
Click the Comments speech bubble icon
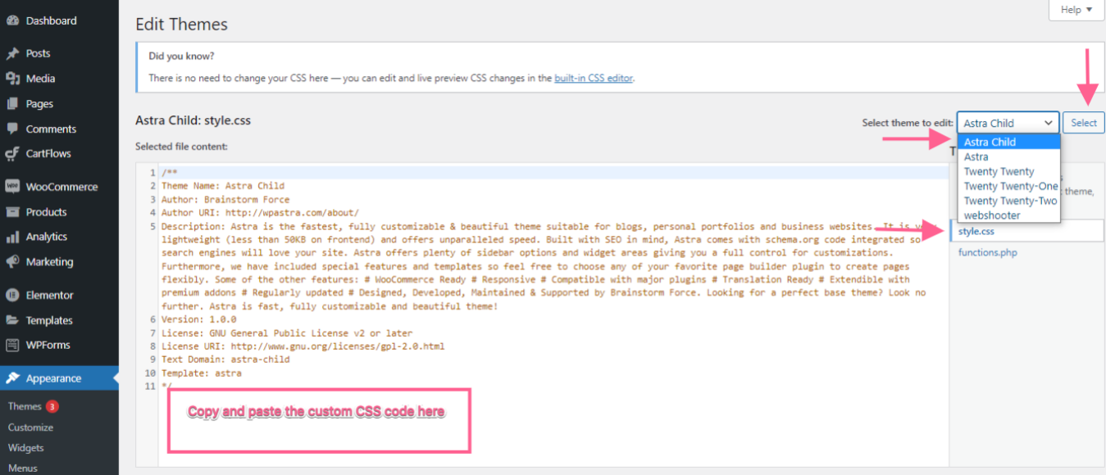coord(12,129)
